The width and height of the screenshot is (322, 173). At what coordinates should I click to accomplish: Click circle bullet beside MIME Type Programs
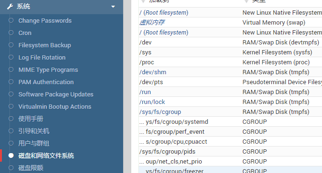[x=11, y=69]
